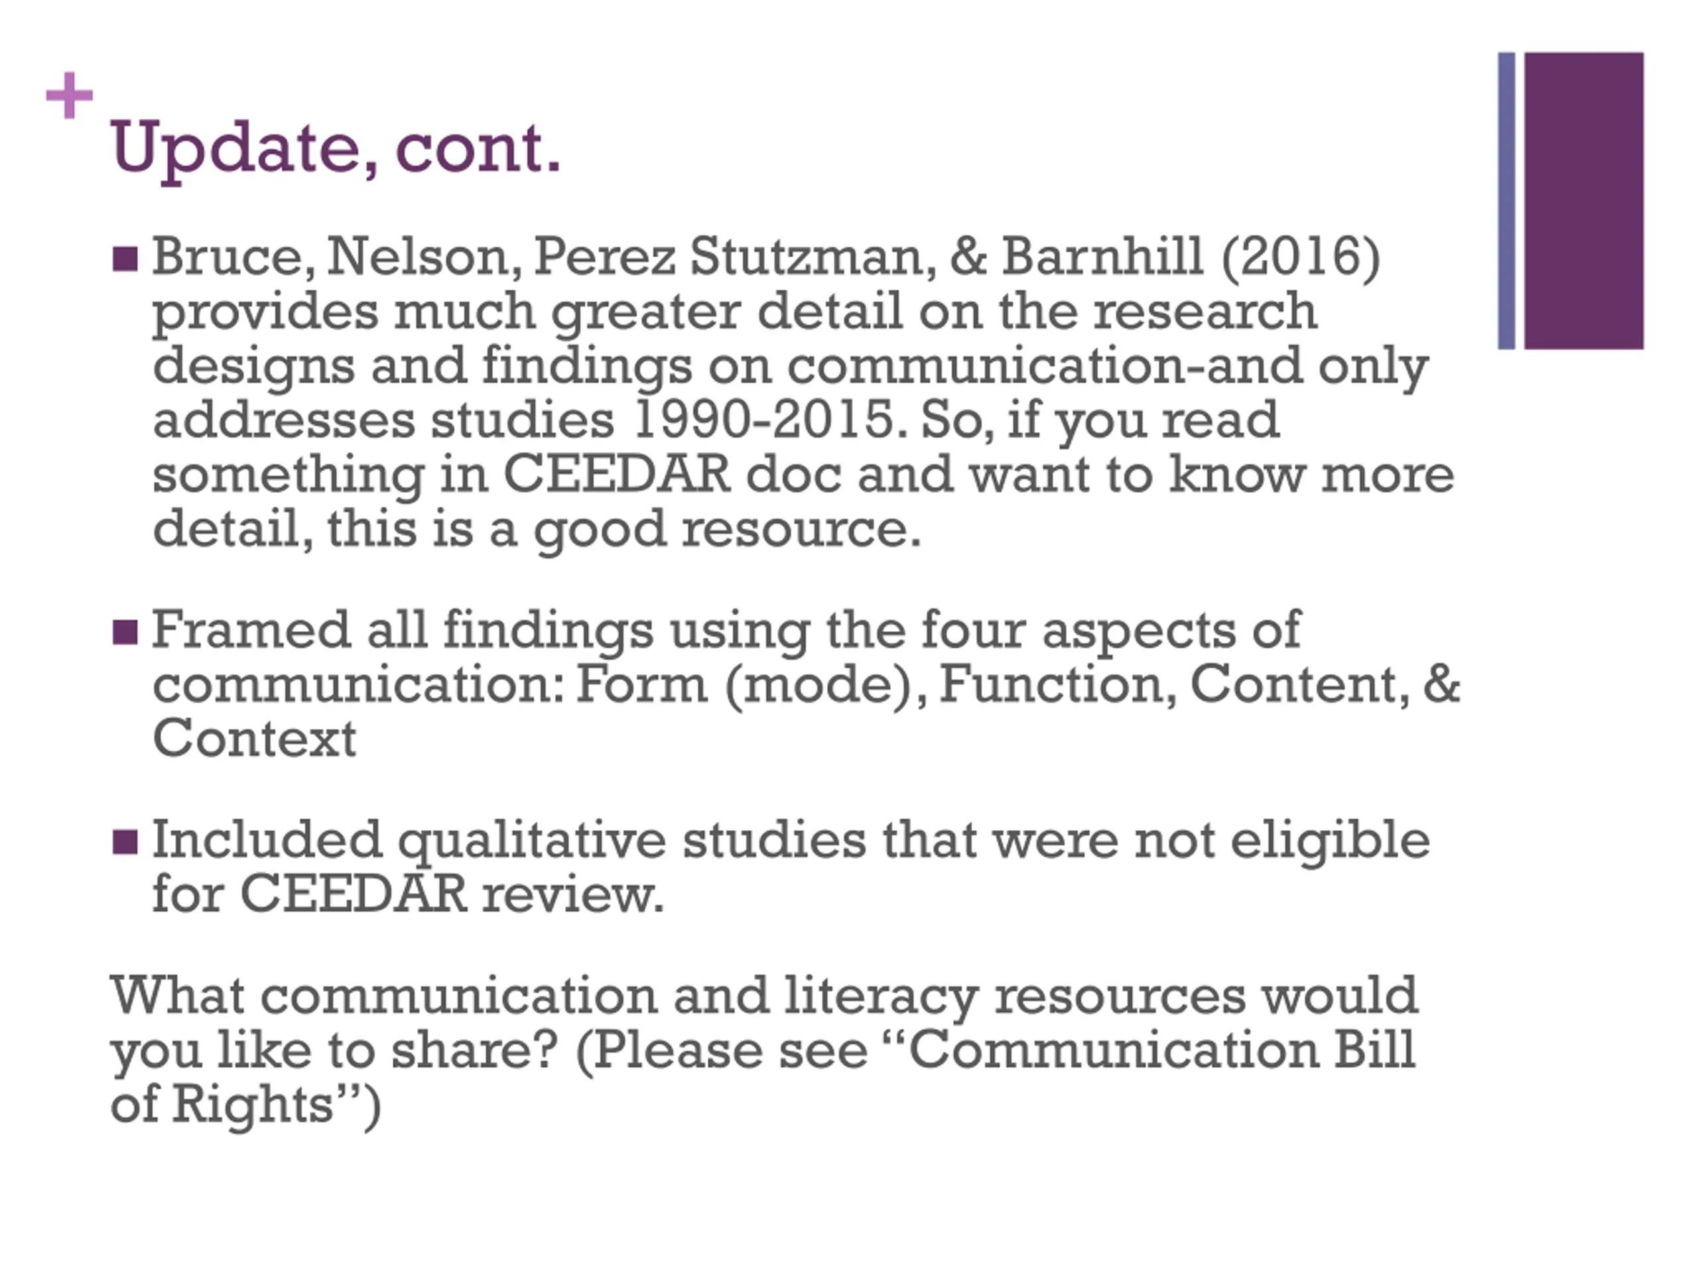Image resolution: width=1698 pixels, height=1273 pixels.
Task: Click 'this is a good resource' text
Action: coord(623,530)
